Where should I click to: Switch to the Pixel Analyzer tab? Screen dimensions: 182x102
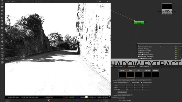[x=144, y=67]
